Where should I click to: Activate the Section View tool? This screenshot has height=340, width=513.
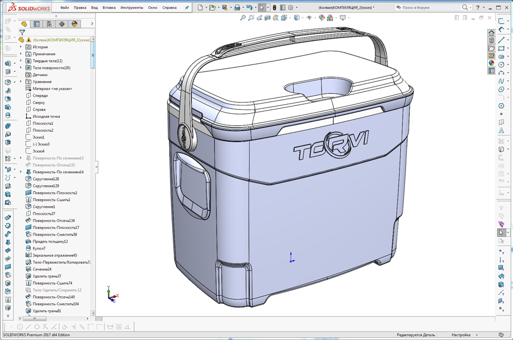click(268, 18)
